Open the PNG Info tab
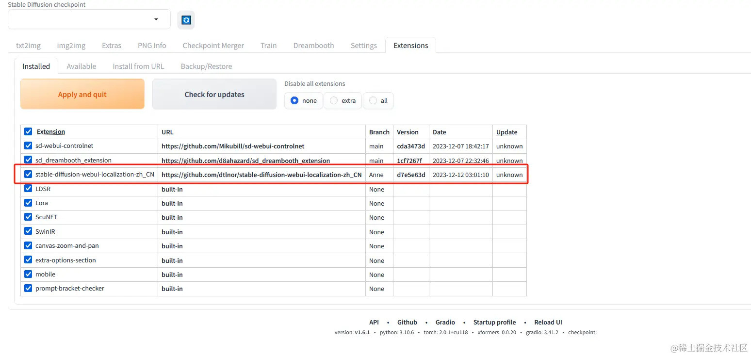The height and width of the screenshot is (356, 751). click(x=152, y=46)
